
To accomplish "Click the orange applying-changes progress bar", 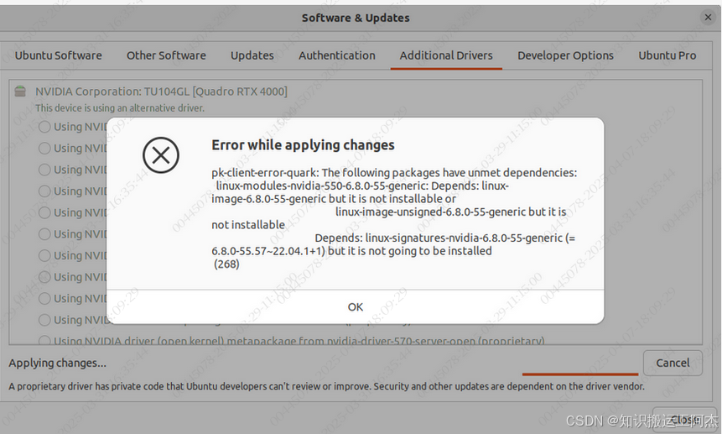I will pyautogui.click(x=580, y=374).
